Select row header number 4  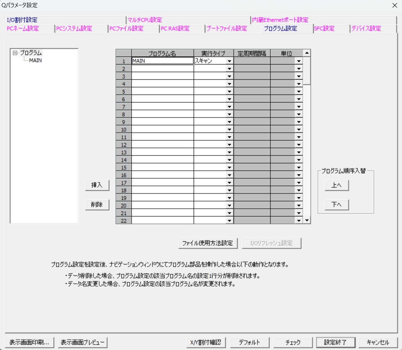124,84
